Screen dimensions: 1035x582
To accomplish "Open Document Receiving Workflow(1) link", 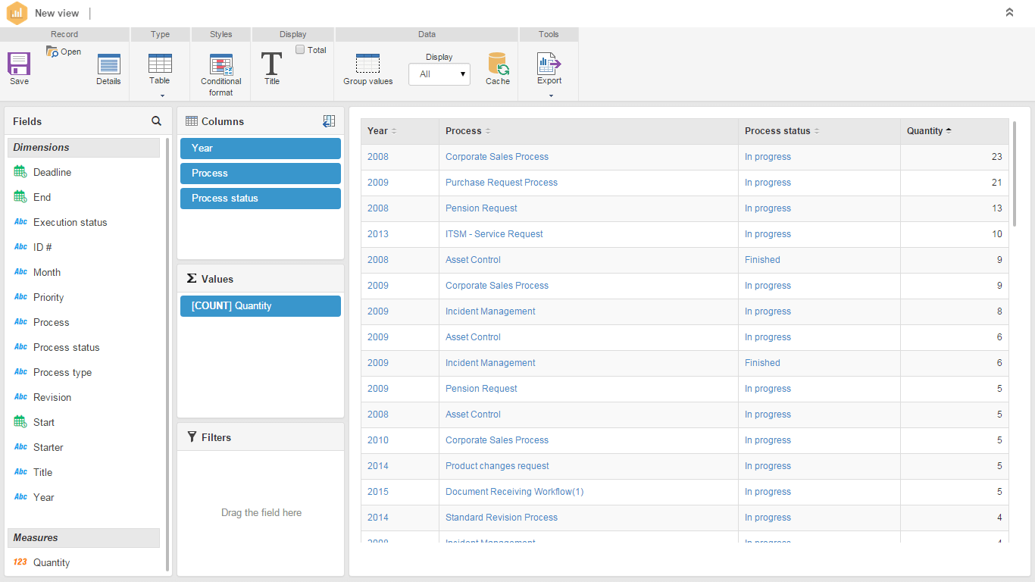I will (x=514, y=492).
